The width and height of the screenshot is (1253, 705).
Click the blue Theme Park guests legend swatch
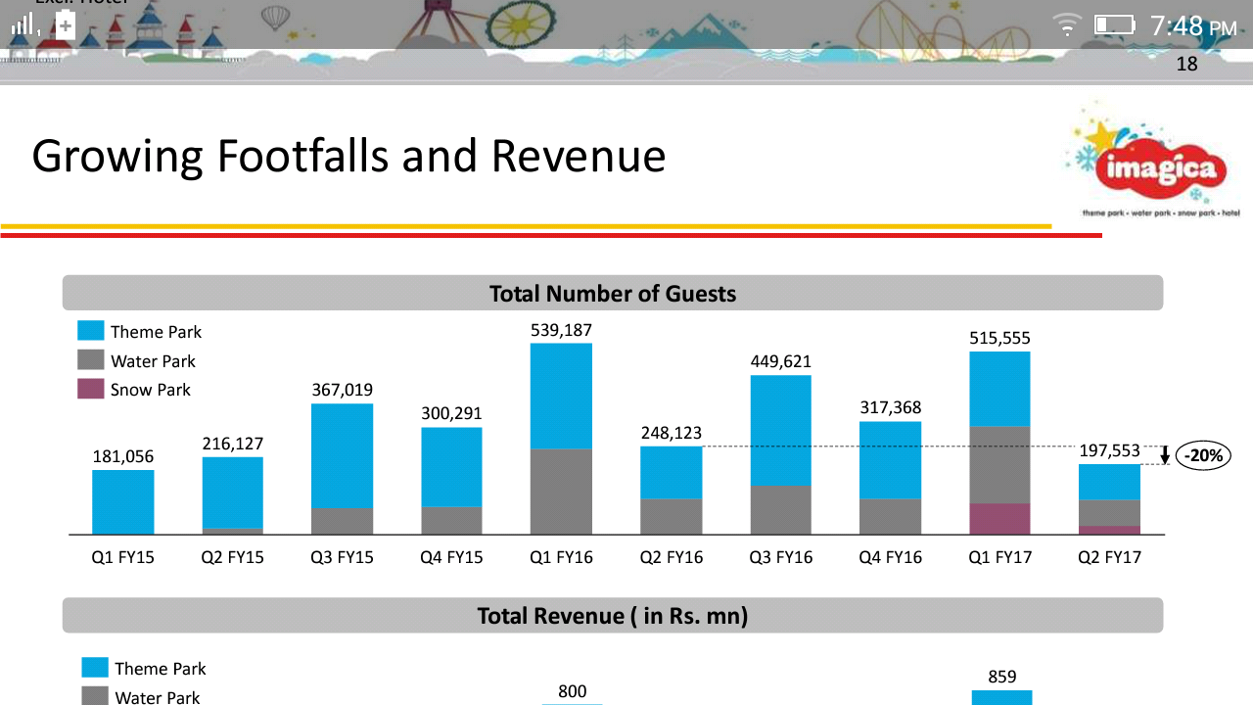pyautogui.click(x=91, y=331)
